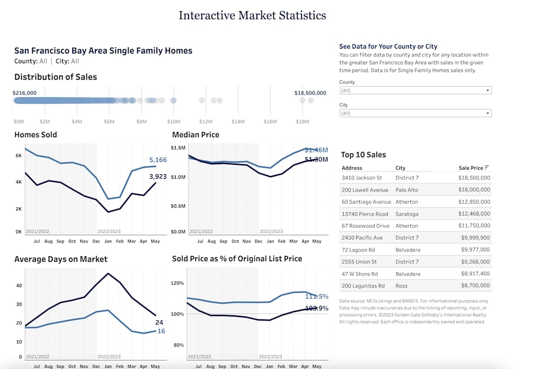Click the Jan axis label on Homes Sold chart
The width and height of the screenshot is (542, 369).
[108, 240]
